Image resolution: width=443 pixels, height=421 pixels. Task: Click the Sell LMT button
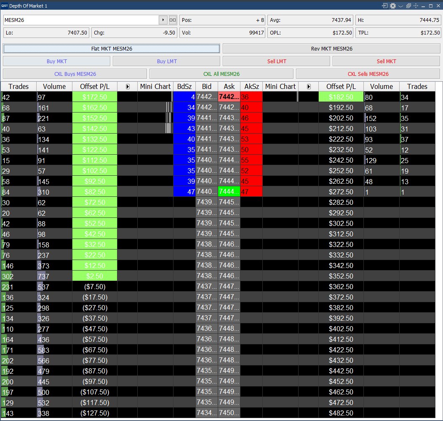pos(277,62)
